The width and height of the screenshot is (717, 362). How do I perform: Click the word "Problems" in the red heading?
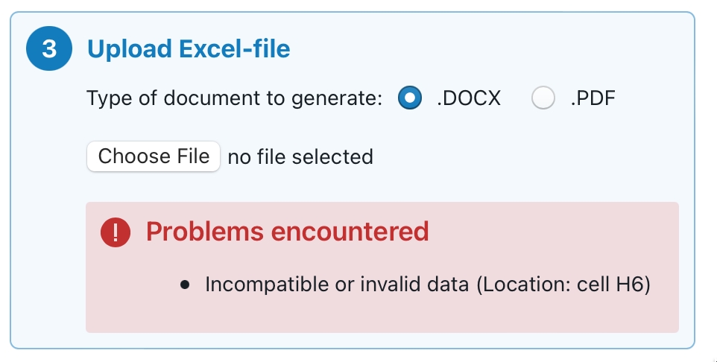205,231
